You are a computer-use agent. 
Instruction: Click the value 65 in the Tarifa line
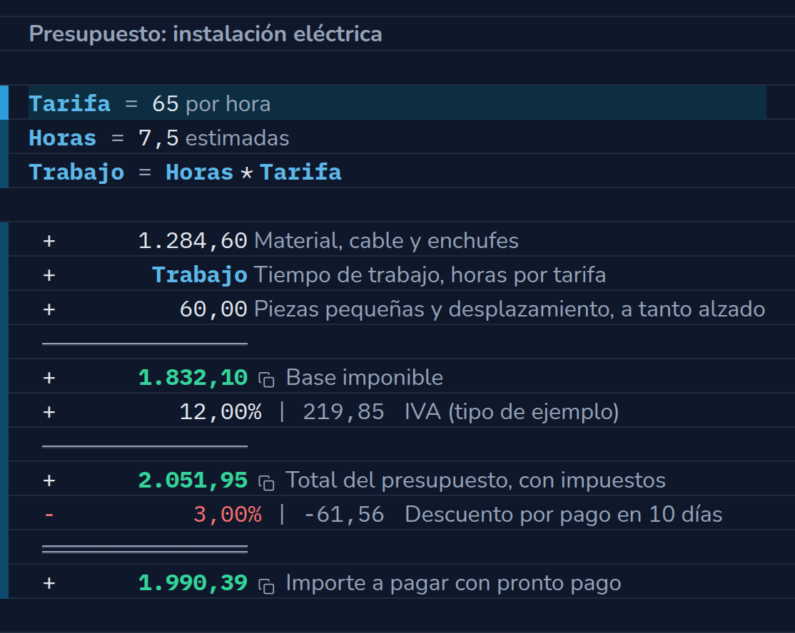(x=166, y=104)
